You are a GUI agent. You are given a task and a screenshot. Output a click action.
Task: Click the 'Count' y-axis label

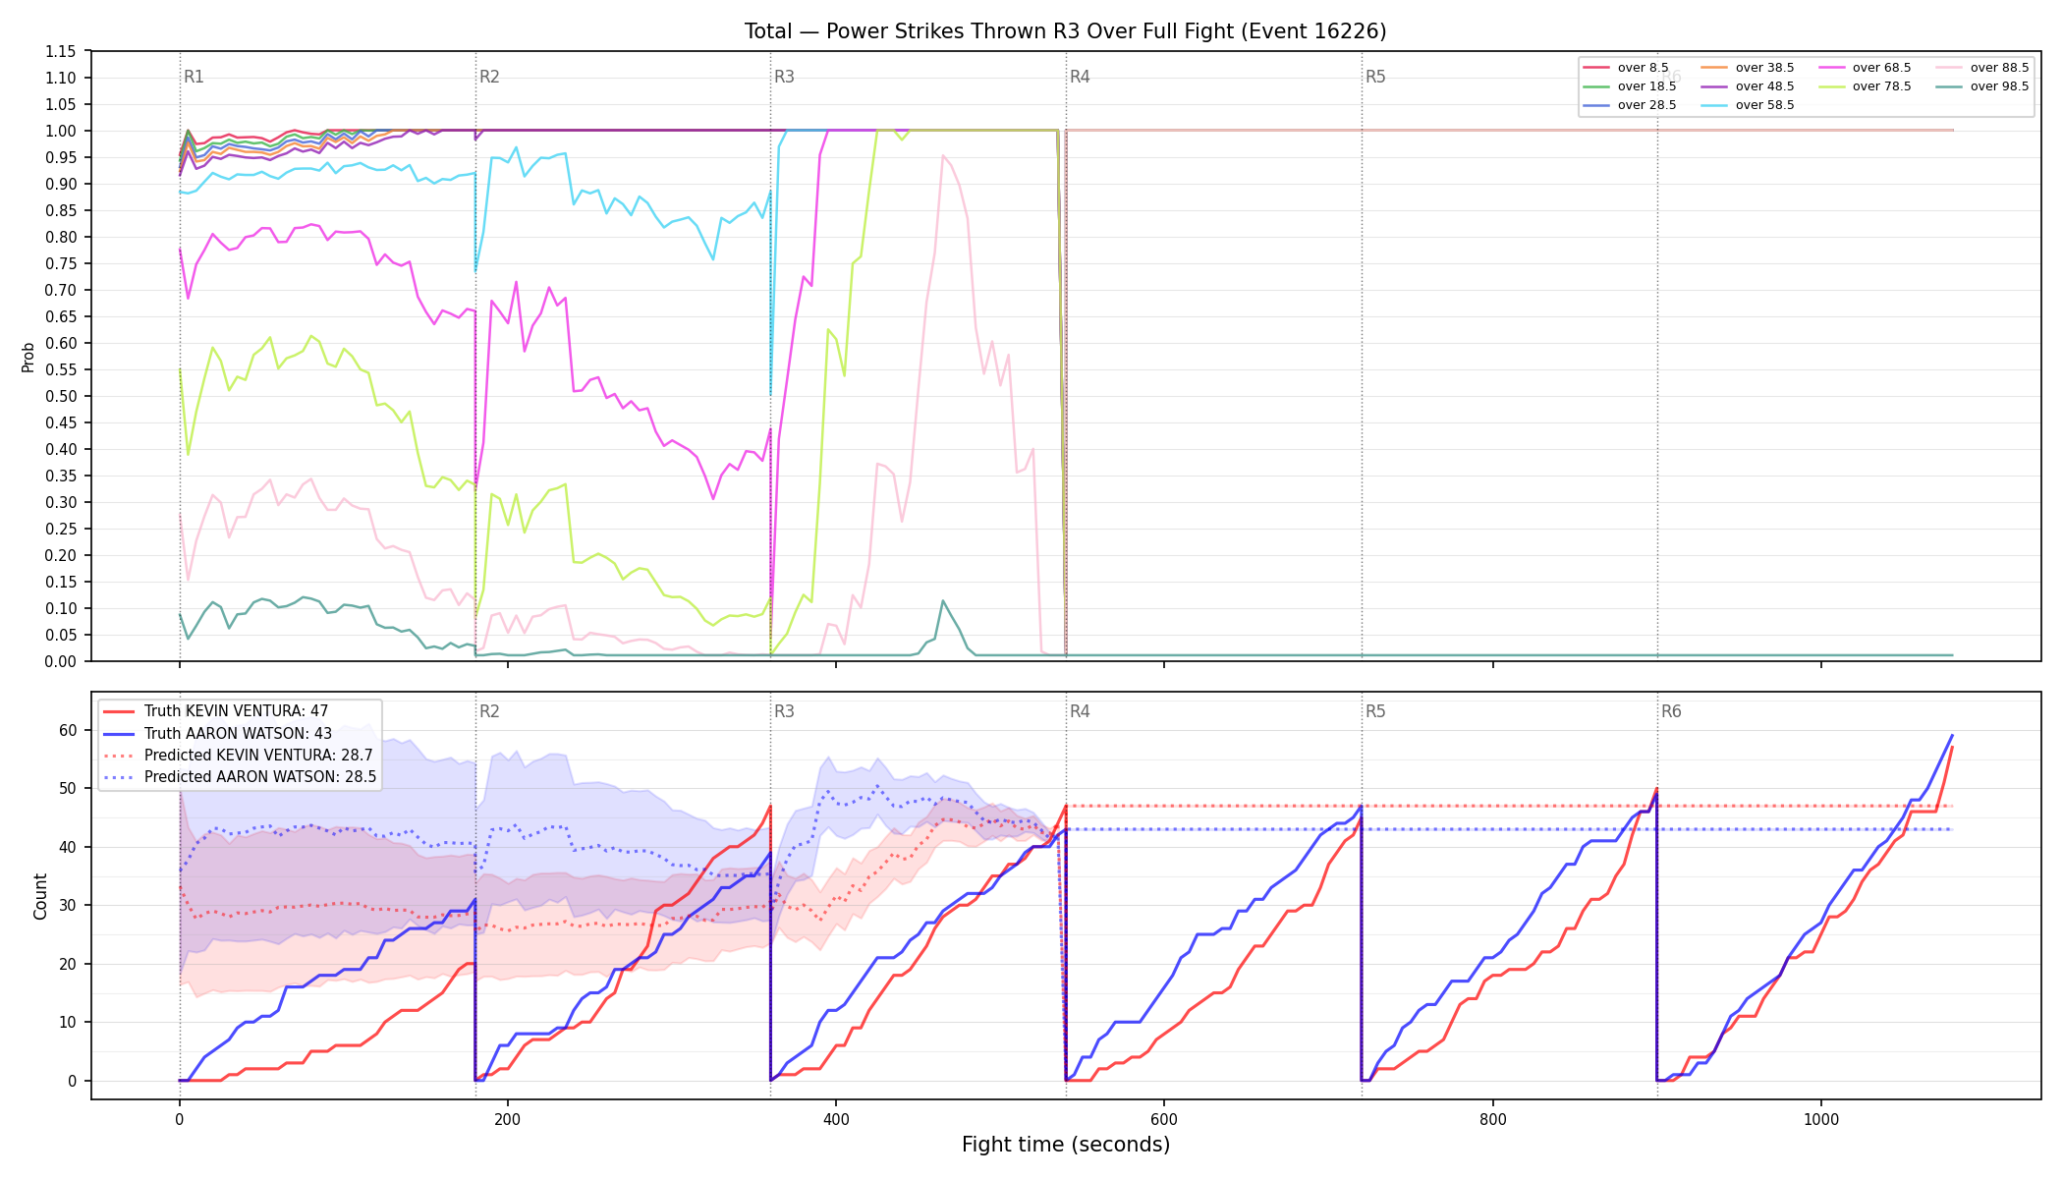[x=40, y=896]
